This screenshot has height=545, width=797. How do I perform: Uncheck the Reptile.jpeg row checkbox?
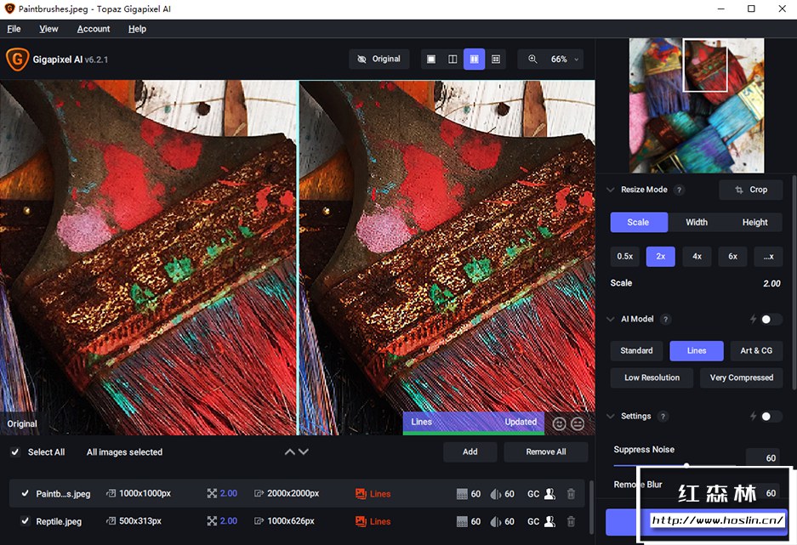click(x=25, y=521)
